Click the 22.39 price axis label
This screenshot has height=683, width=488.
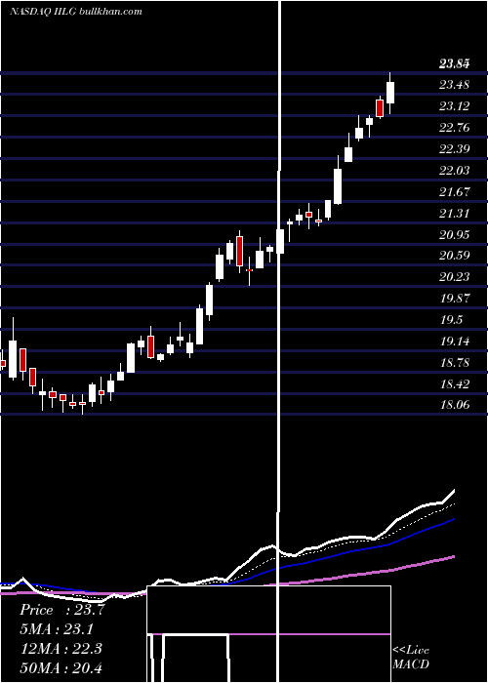pyautogui.click(x=455, y=149)
